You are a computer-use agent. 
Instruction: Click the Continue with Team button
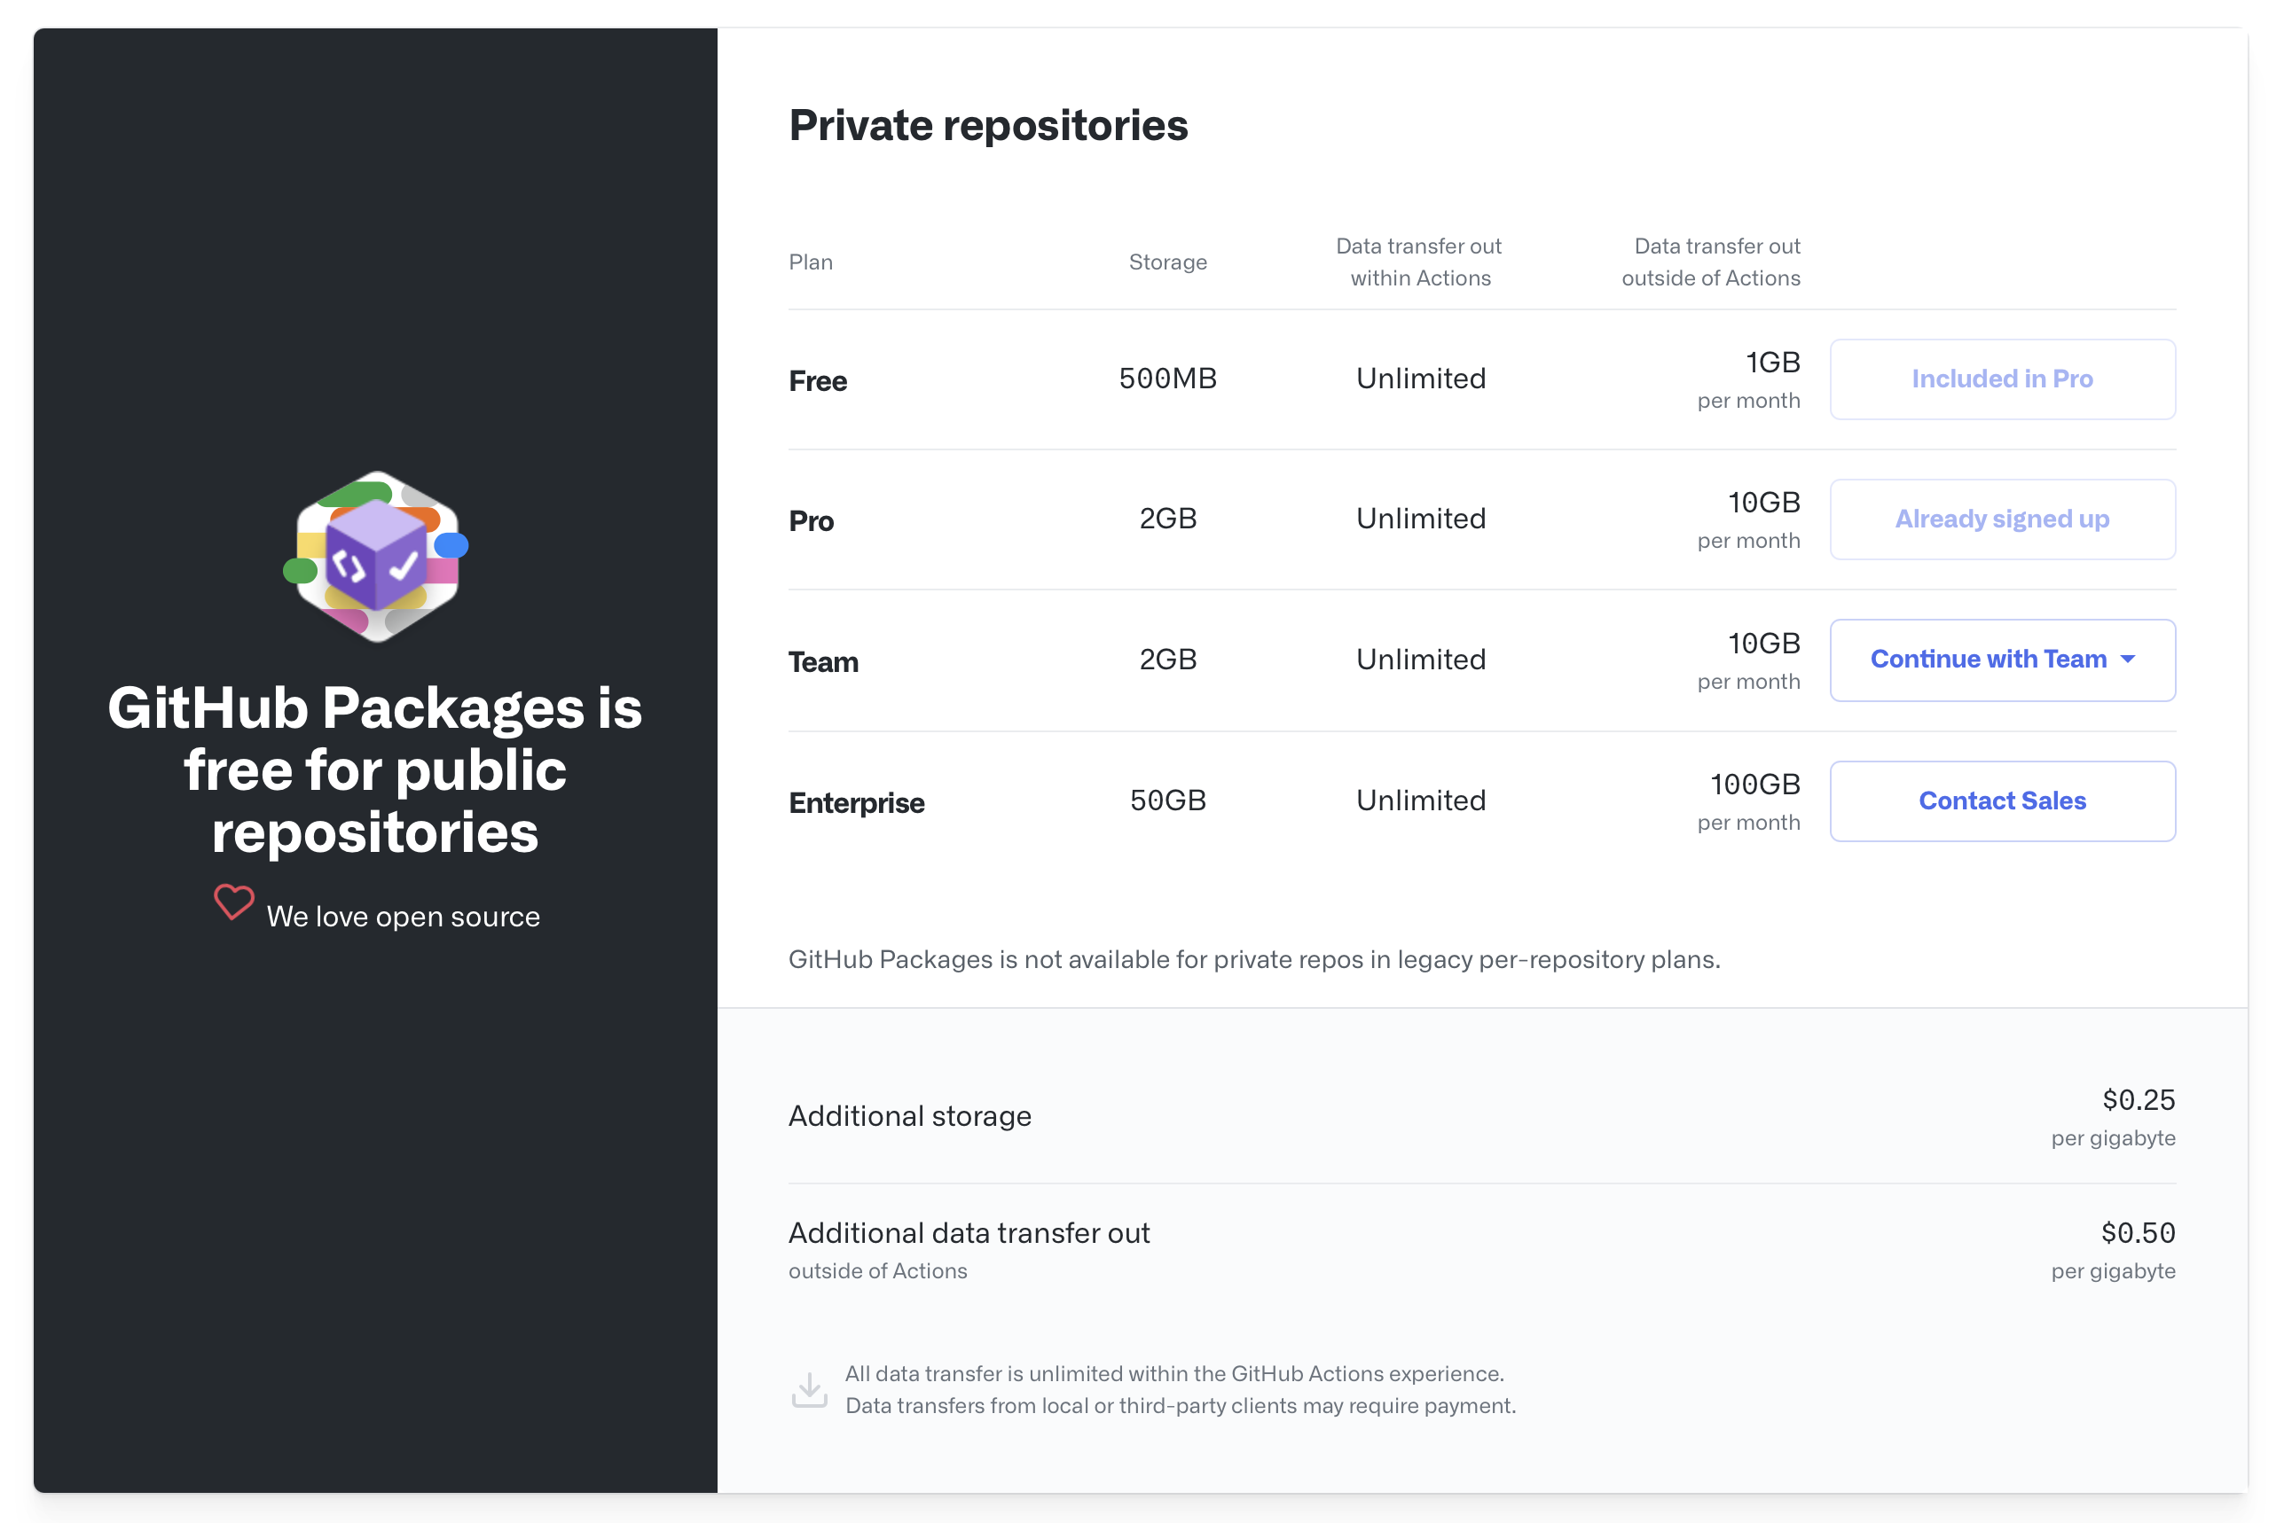click(2002, 660)
